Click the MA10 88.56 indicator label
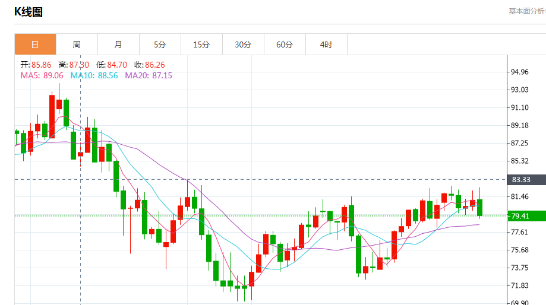546x305 pixels. coord(94,75)
